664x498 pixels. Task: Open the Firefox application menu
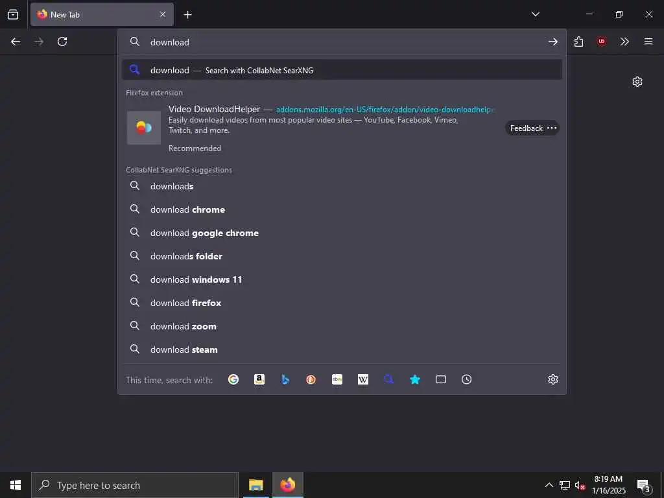point(648,41)
